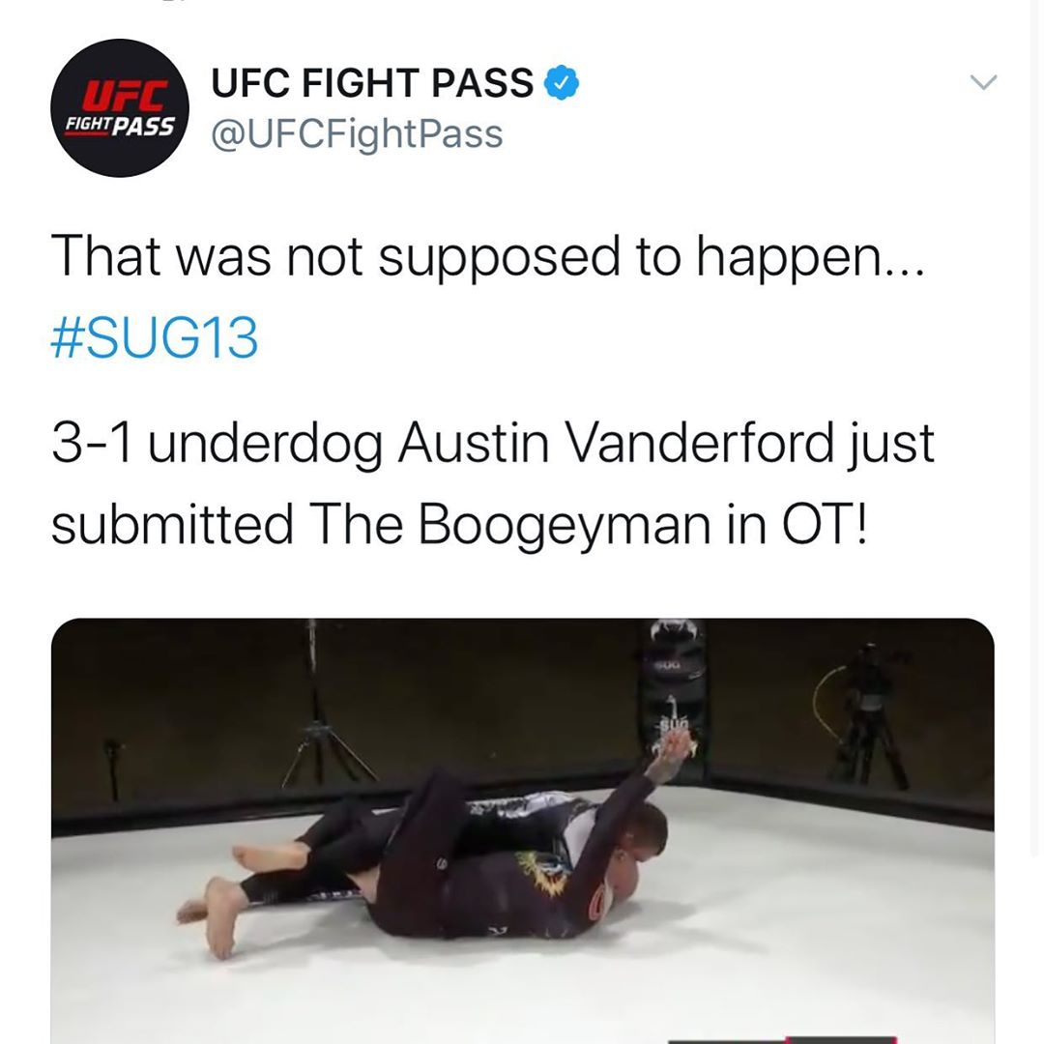Viewport: 1044px width, 1044px height.
Task: Click the FIGHT PASS wording inside avatar
Action: [x=120, y=126]
